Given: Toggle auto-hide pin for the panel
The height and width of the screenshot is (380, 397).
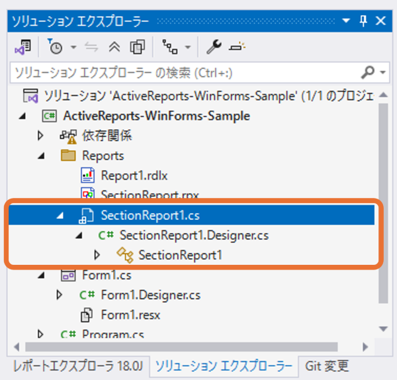Looking at the screenshot, I should [x=363, y=21].
